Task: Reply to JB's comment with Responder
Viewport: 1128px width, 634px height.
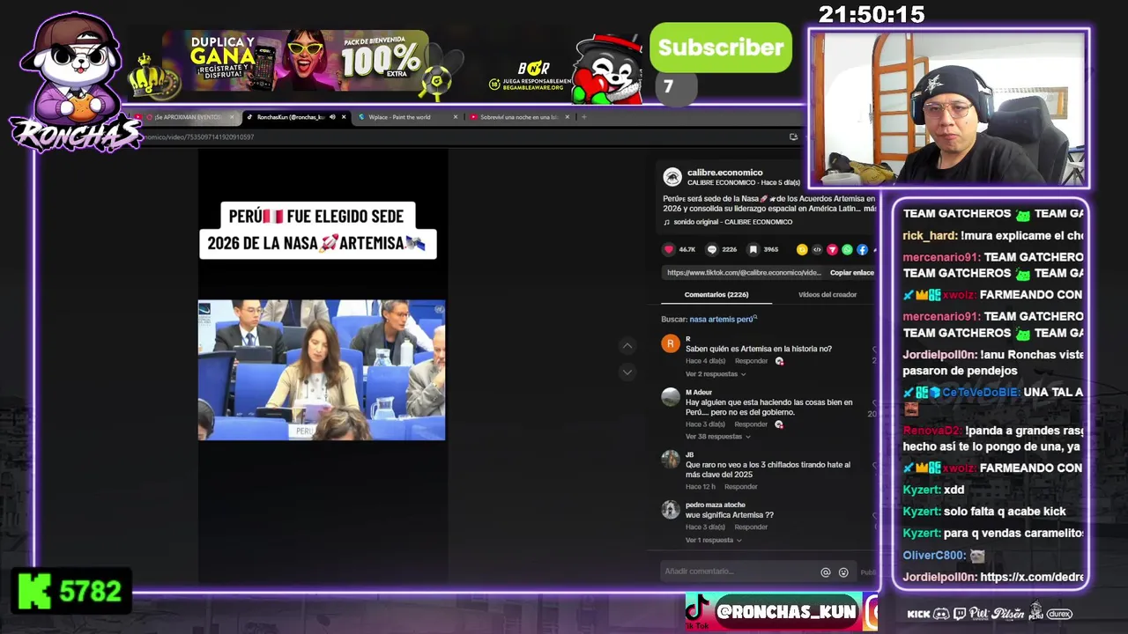Action: tap(740, 487)
